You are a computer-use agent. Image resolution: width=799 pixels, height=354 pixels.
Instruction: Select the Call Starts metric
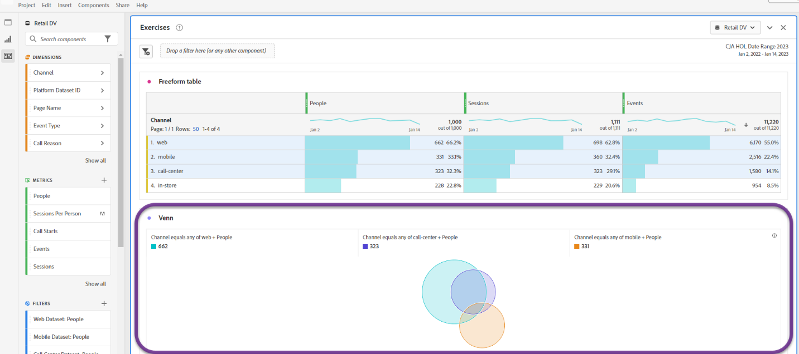click(x=68, y=232)
